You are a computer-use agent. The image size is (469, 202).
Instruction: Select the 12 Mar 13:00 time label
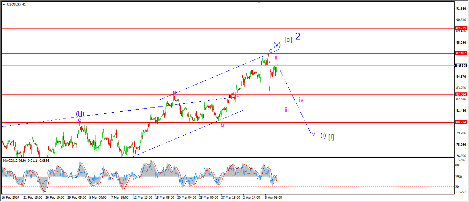click(142, 198)
